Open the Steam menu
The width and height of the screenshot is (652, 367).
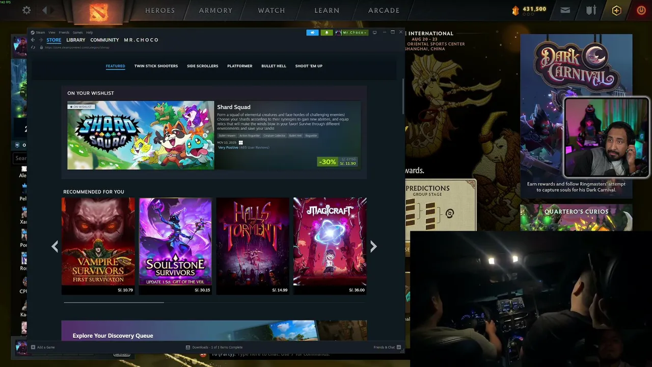pyautogui.click(x=40, y=33)
